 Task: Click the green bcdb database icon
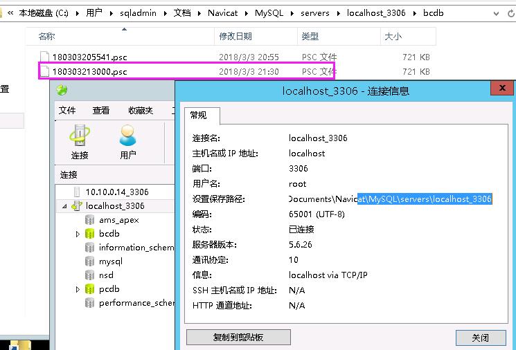click(89, 234)
